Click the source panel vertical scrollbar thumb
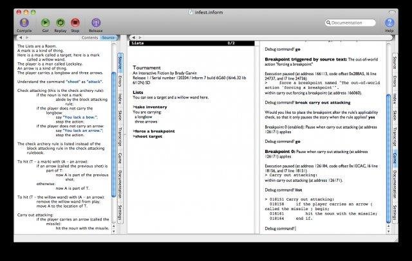Image resolution: width=412 pixels, height=261 pixels. pos(114,134)
